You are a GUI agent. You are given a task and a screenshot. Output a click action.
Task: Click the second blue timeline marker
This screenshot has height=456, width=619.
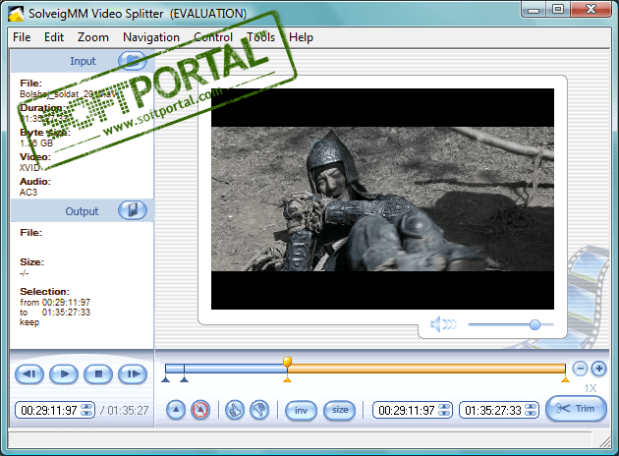click(x=185, y=379)
